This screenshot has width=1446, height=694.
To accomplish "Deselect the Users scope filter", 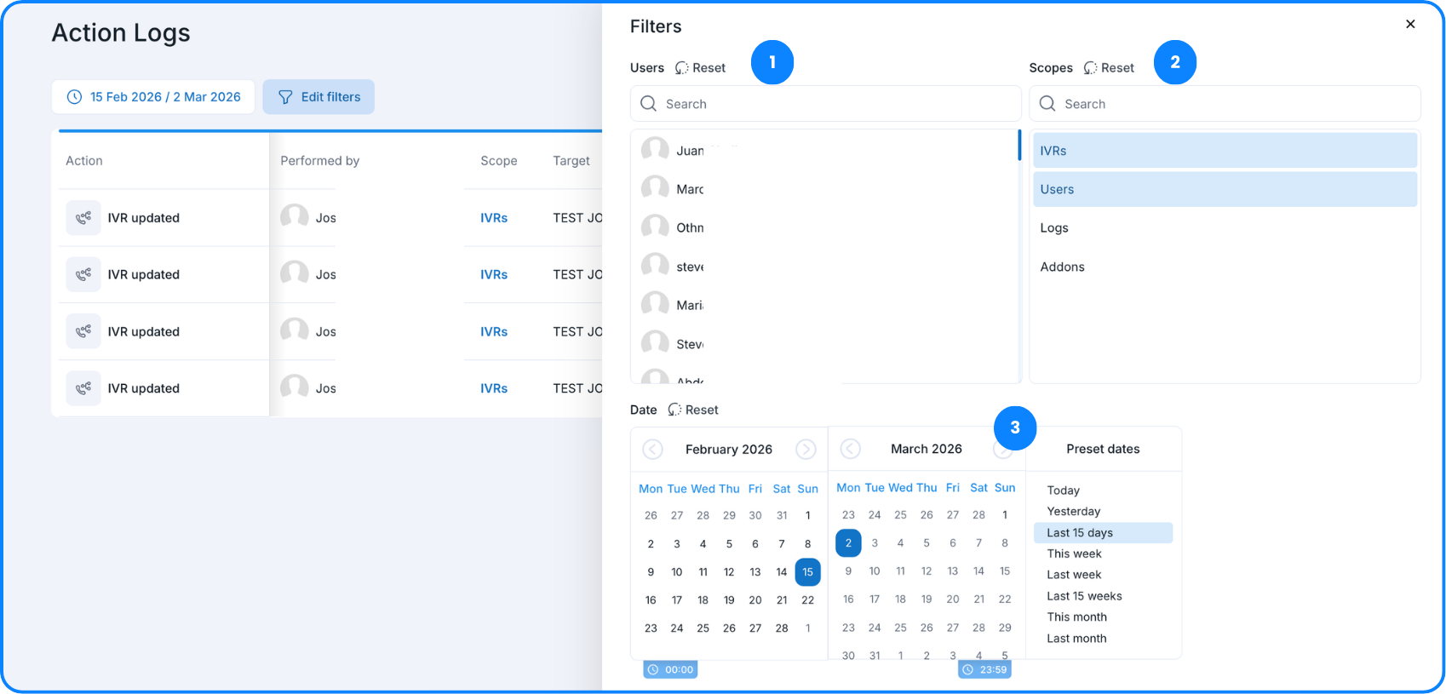I will 1224,190.
